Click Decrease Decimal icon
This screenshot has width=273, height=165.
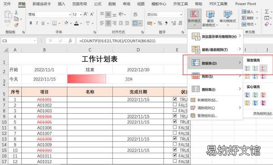coord(180,23)
